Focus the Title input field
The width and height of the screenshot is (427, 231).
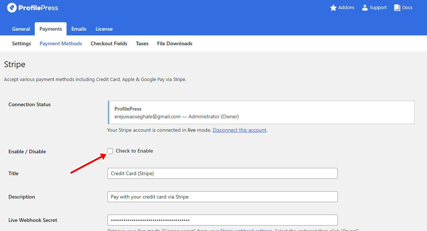pyautogui.click(x=222, y=173)
